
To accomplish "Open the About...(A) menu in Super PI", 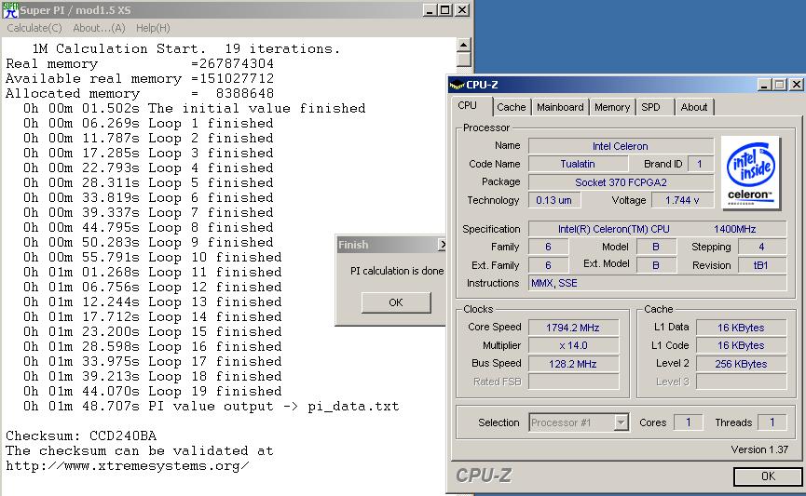I will [99, 28].
